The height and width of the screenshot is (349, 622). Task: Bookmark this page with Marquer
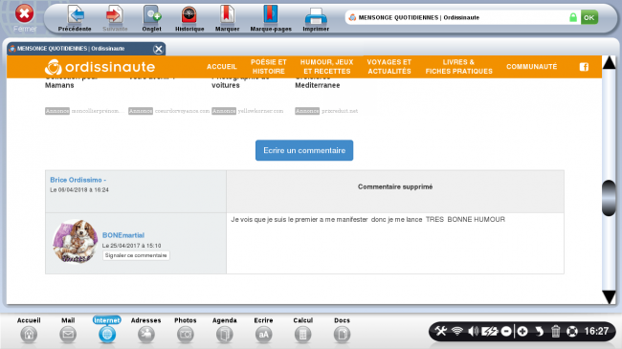tap(227, 18)
